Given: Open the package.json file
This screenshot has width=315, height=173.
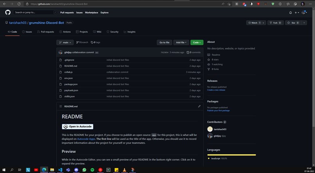Looking at the screenshot, I should point(71,84).
